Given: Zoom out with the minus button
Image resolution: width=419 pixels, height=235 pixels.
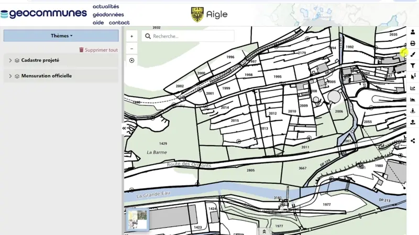Looking at the screenshot, I should 131,49.
